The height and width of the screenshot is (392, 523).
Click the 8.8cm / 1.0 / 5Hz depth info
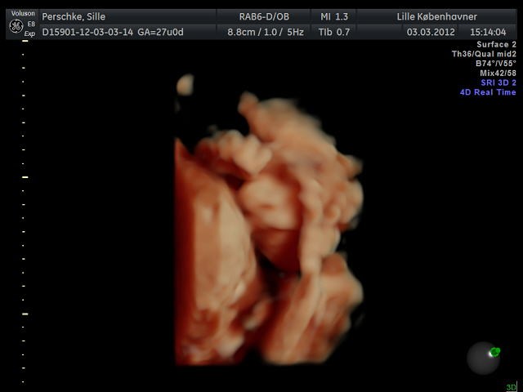[x=266, y=32]
